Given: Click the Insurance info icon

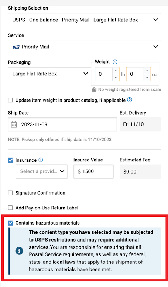Looking at the screenshot, I should click(x=41, y=160).
